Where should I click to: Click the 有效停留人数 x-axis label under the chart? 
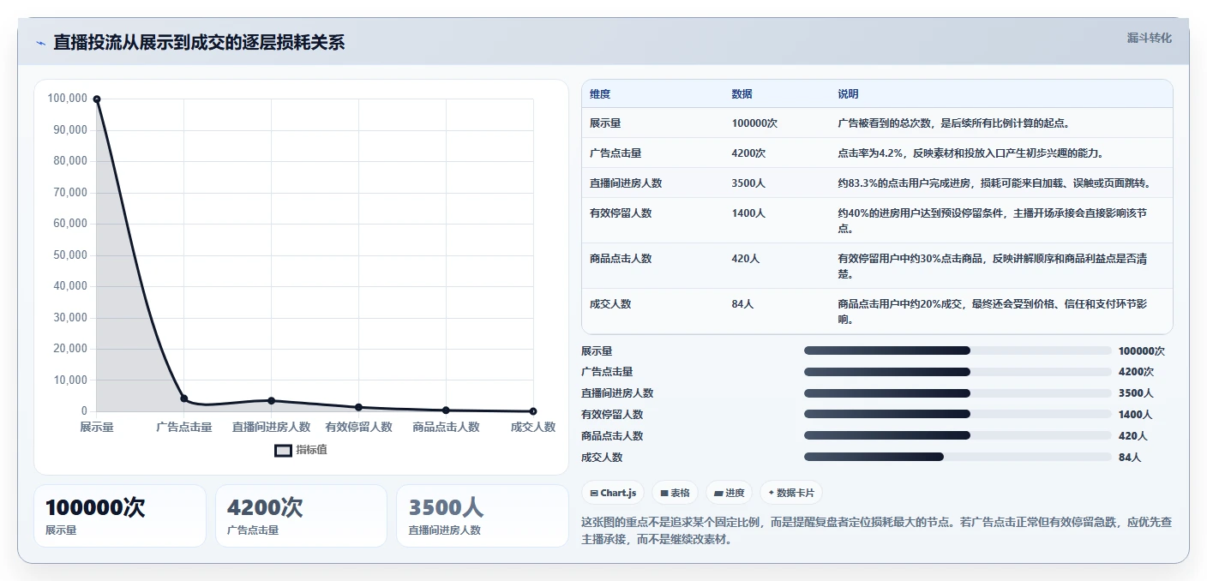point(358,427)
